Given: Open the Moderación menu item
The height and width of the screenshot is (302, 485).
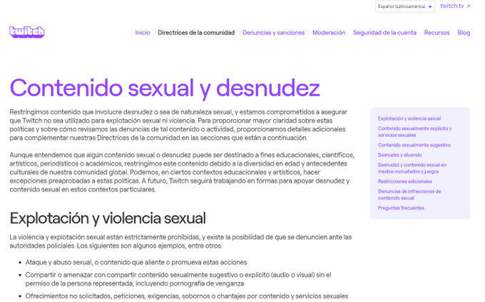Looking at the screenshot, I should click(329, 33).
